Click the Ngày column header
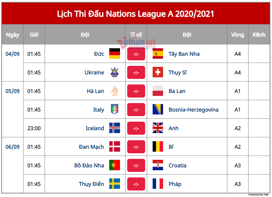 [12, 35]
